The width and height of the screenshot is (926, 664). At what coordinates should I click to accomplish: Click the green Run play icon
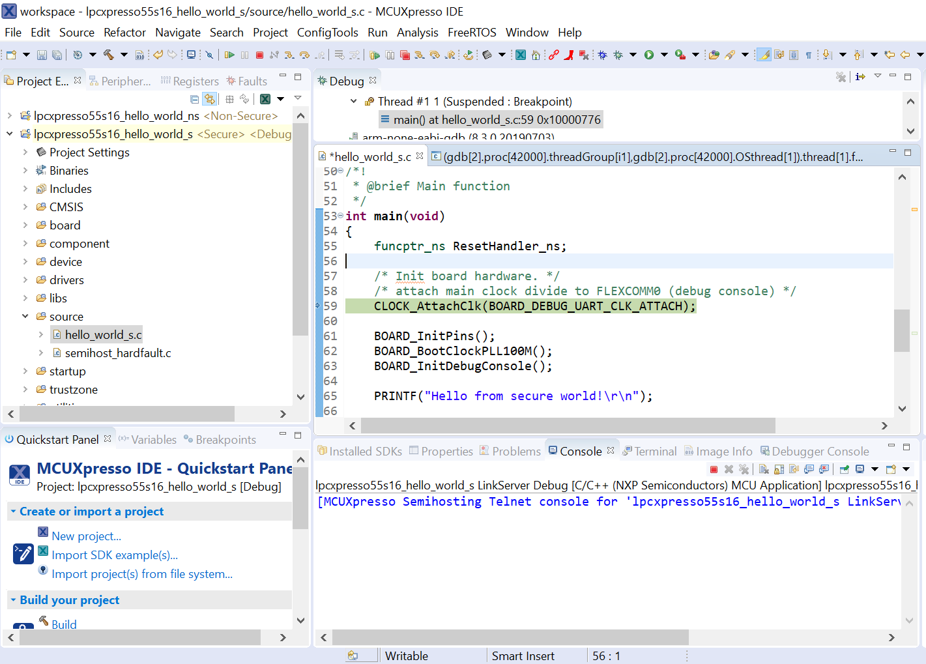pyautogui.click(x=649, y=55)
